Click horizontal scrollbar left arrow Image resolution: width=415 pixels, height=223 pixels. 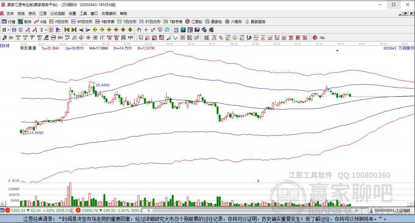(x=149, y=210)
